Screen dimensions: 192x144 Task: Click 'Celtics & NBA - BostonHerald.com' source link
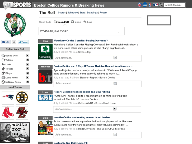pyautogui.click(x=97, y=103)
